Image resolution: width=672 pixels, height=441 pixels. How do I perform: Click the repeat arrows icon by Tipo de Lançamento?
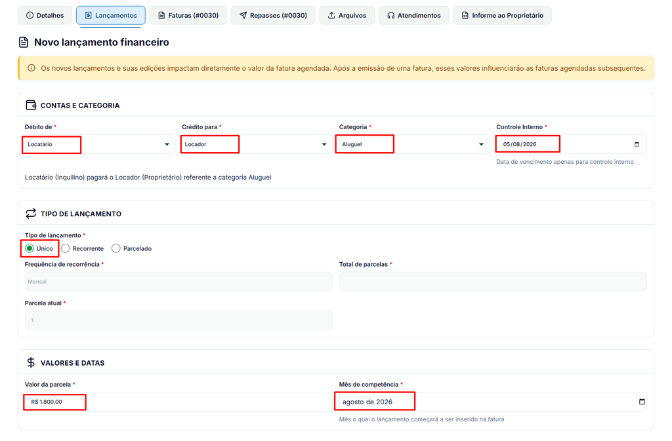click(x=31, y=214)
